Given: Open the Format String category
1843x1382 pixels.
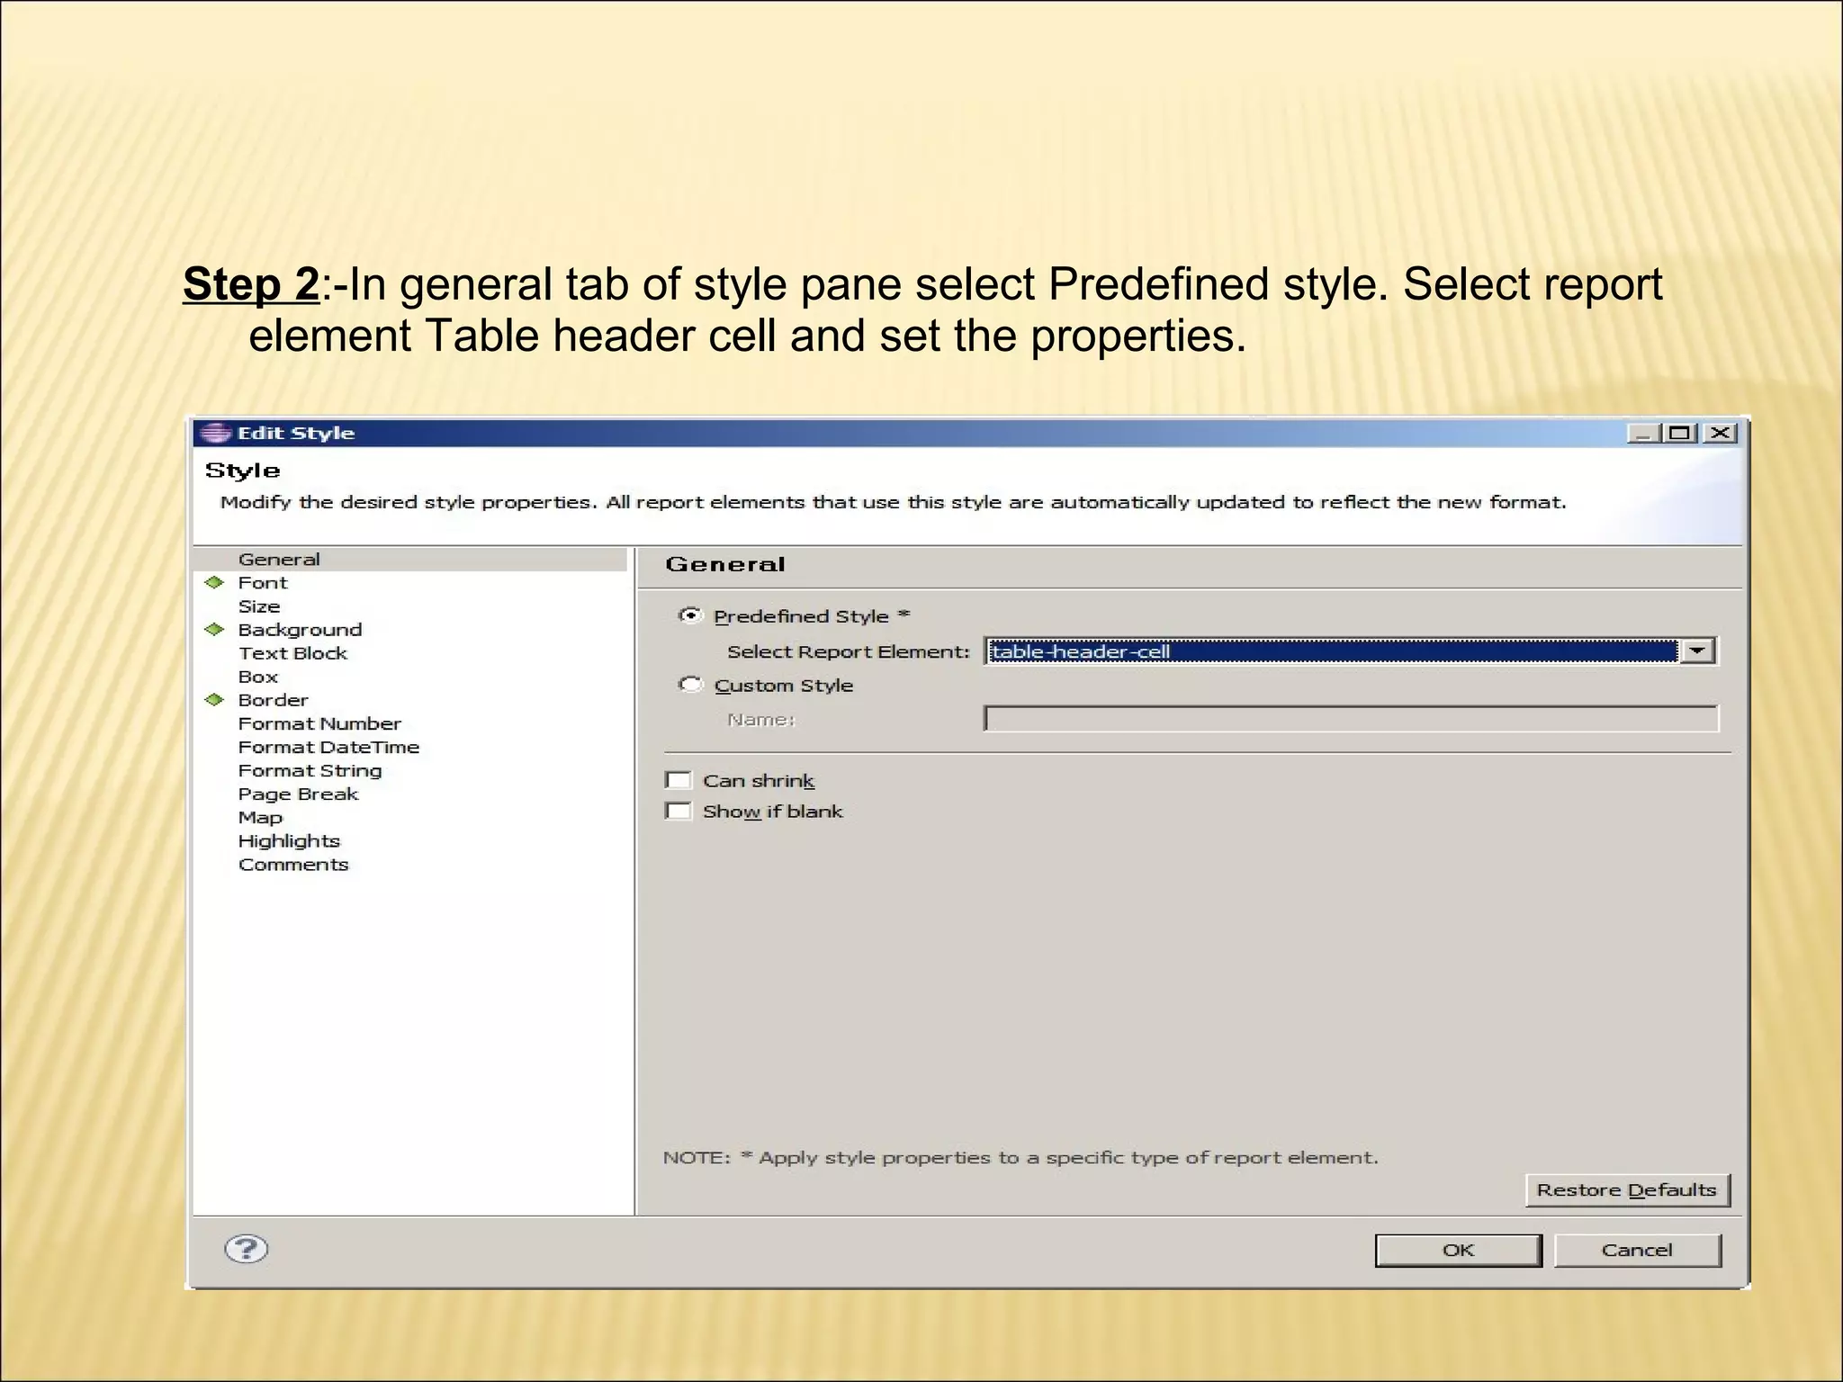Looking at the screenshot, I should coord(310,769).
